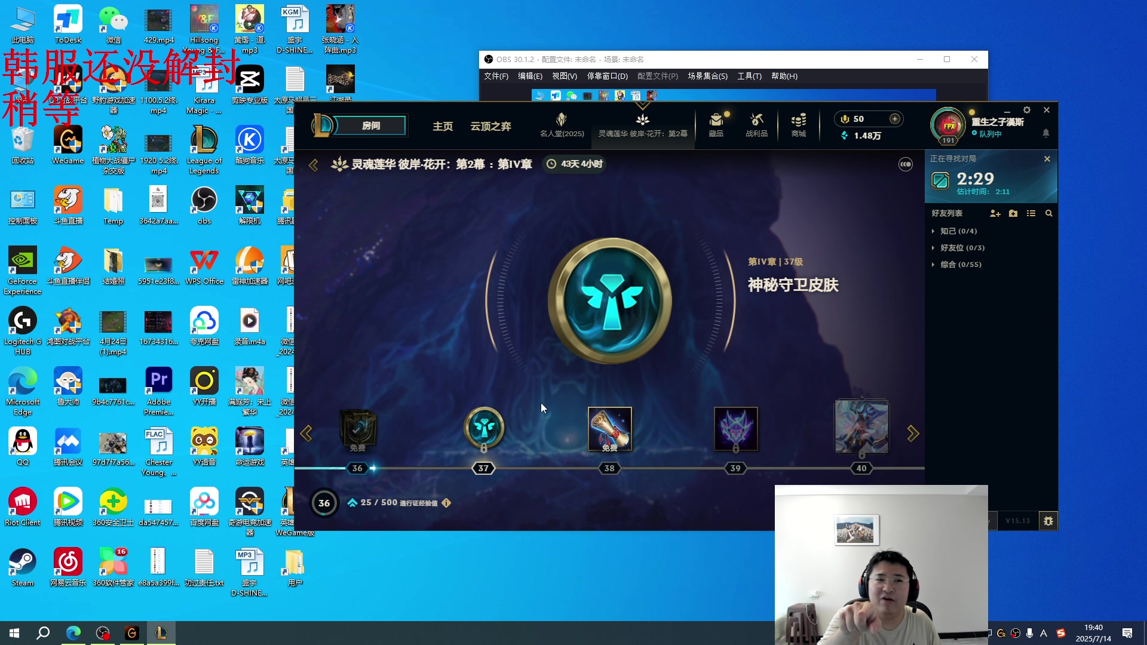Click the 队列中 status under summoner name
The width and height of the screenshot is (1147, 645).
coord(986,134)
